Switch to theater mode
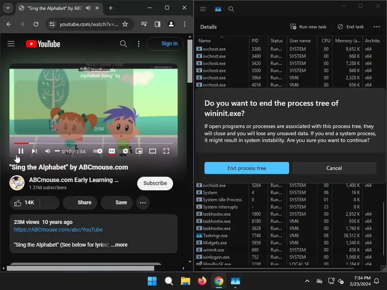The width and height of the screenshot is (387, 290). click(153, 151)
